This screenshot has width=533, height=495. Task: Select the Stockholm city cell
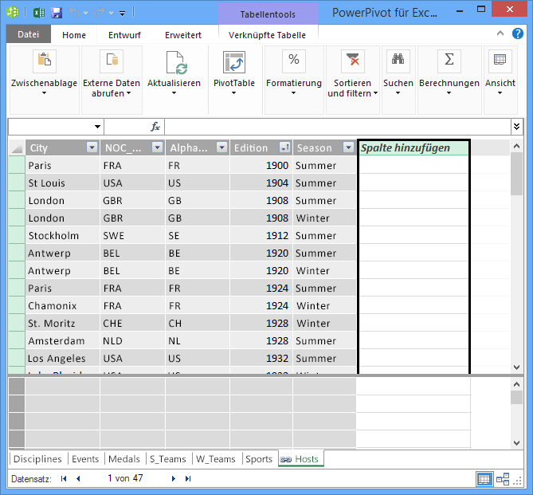tap(63, 235)
